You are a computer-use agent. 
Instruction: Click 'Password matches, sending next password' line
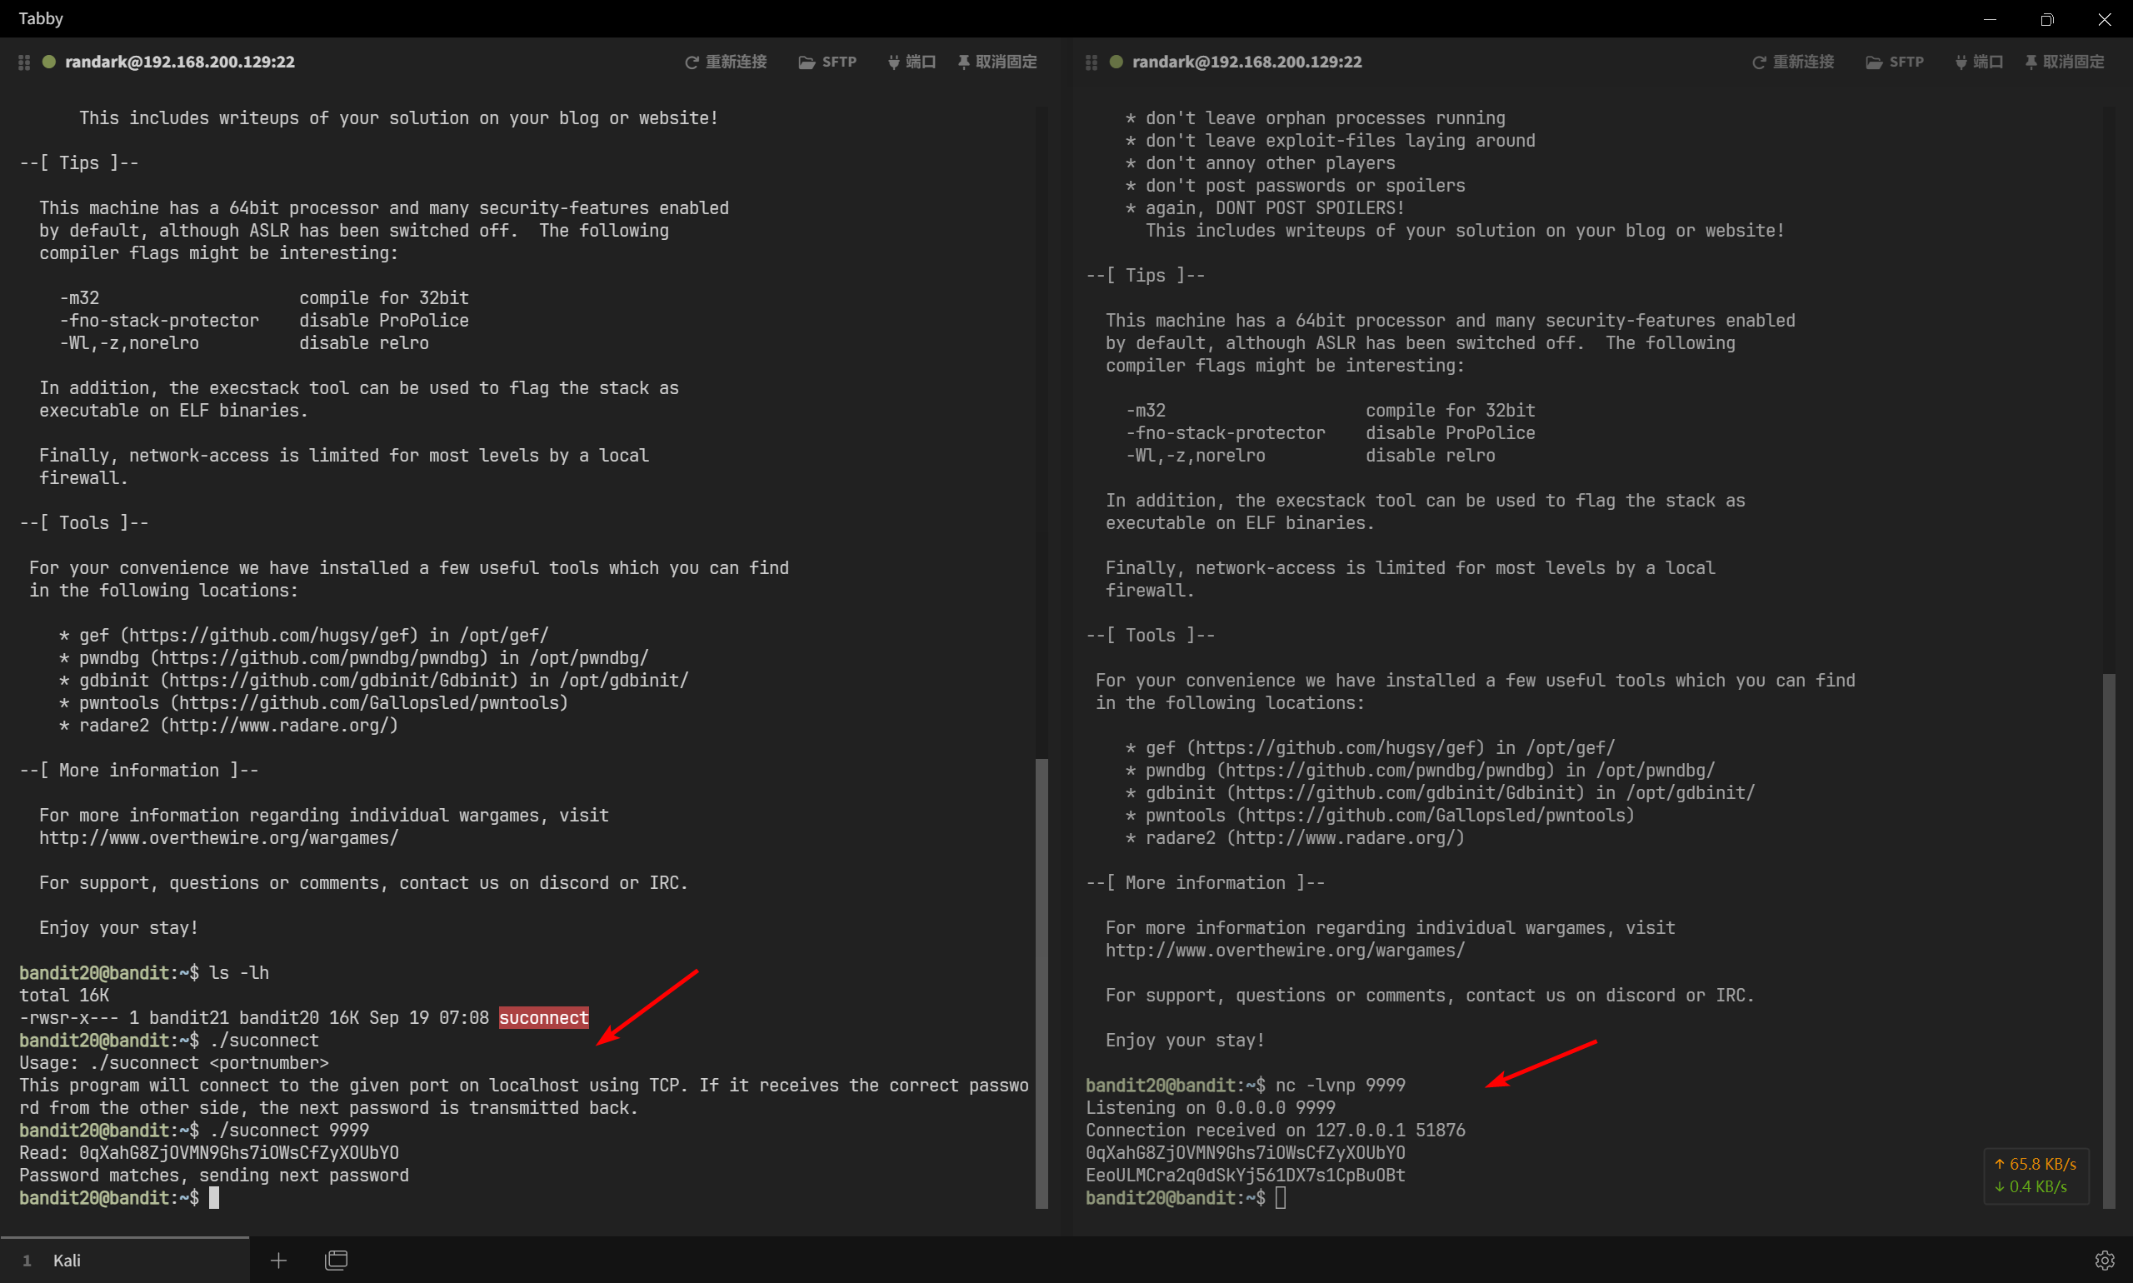pyautogui.click(x=214, y=1175)
